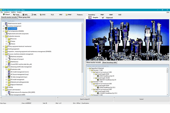Click the Select button
Viewport: 170px width, 113px height.
coord(28,99)
